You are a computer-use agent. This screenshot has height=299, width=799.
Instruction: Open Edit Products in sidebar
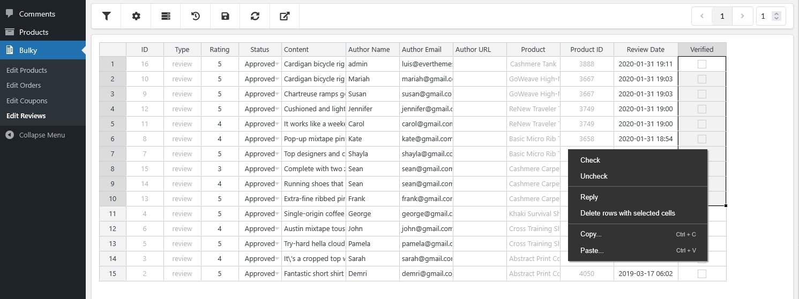[x=27, y=70]
